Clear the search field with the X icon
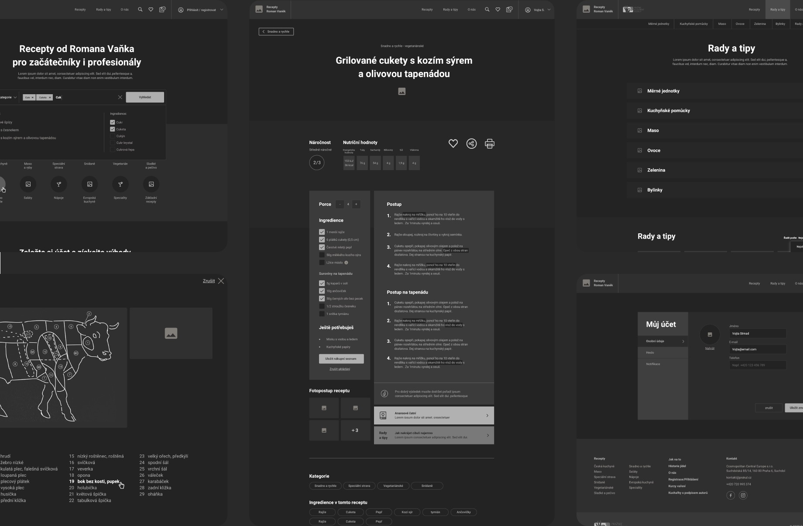 [120, 97]
